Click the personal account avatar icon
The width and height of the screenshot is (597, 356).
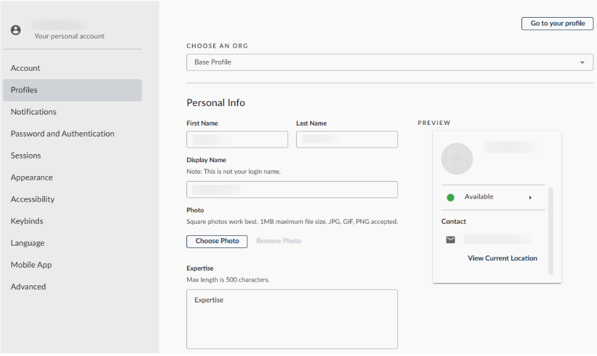pos(16,29)
